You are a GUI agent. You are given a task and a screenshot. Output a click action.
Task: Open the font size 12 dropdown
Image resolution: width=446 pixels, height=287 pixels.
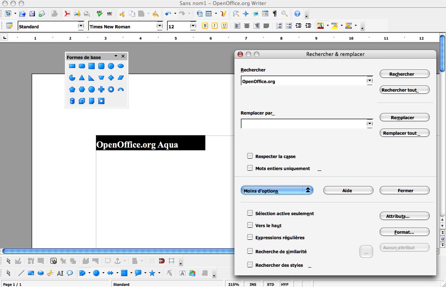tap(193, 26)
